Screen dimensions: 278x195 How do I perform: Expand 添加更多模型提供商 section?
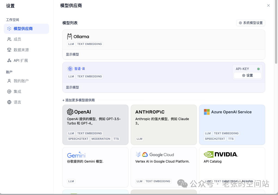[x=78, y=100]
